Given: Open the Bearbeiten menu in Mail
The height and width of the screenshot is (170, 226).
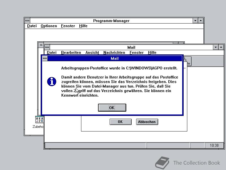Looking at the screenshot, I should click(x=71, y=52).
